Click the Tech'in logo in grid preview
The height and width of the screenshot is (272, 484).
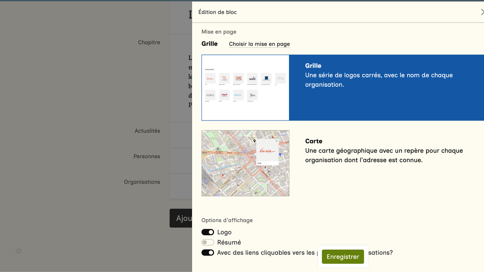pos(238,95)
